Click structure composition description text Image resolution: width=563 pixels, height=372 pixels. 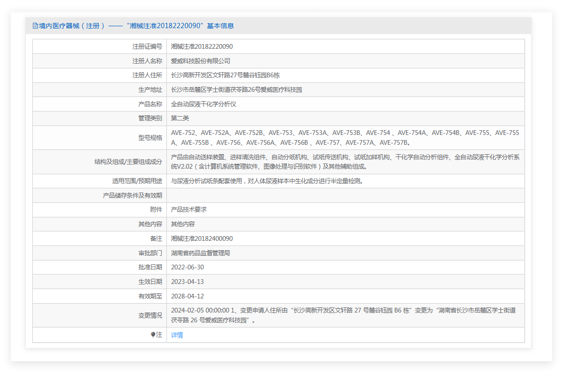(345, 162)
